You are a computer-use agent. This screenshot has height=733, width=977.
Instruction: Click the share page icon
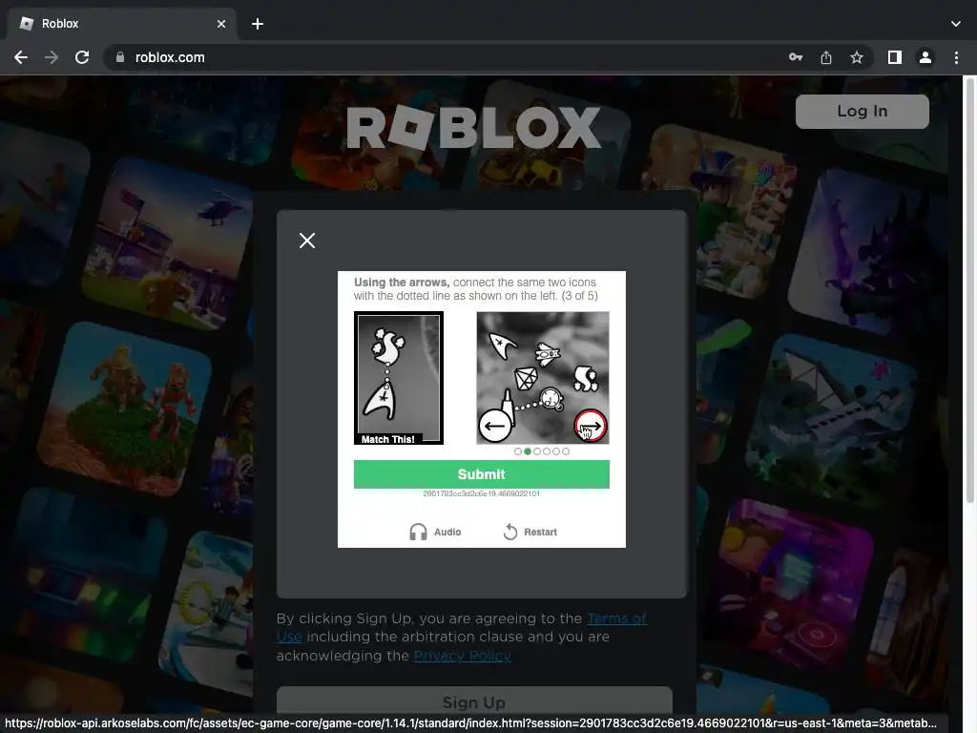point(826,57)
